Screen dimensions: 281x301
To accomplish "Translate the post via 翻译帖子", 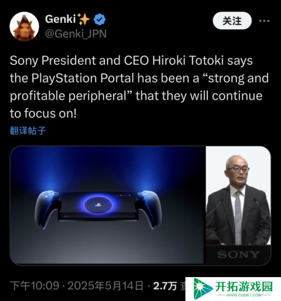I will click(28, 131).
